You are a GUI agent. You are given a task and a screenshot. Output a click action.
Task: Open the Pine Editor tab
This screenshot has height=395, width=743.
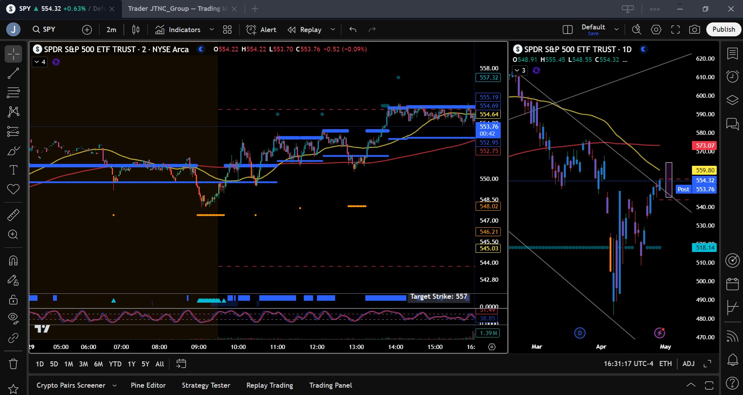pyautogui.click(x=148, y=385)
